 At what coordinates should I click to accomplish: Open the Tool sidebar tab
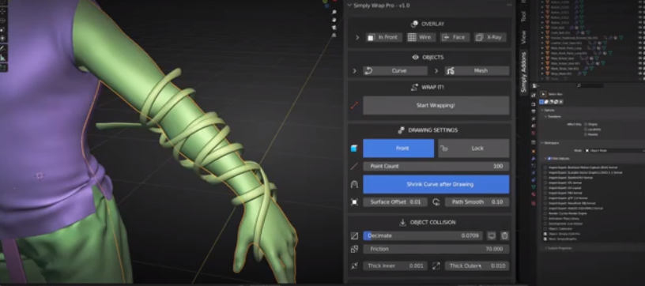coord(523,17)
